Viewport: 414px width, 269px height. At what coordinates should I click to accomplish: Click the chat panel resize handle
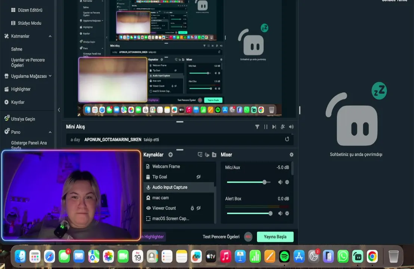point(300,110)
